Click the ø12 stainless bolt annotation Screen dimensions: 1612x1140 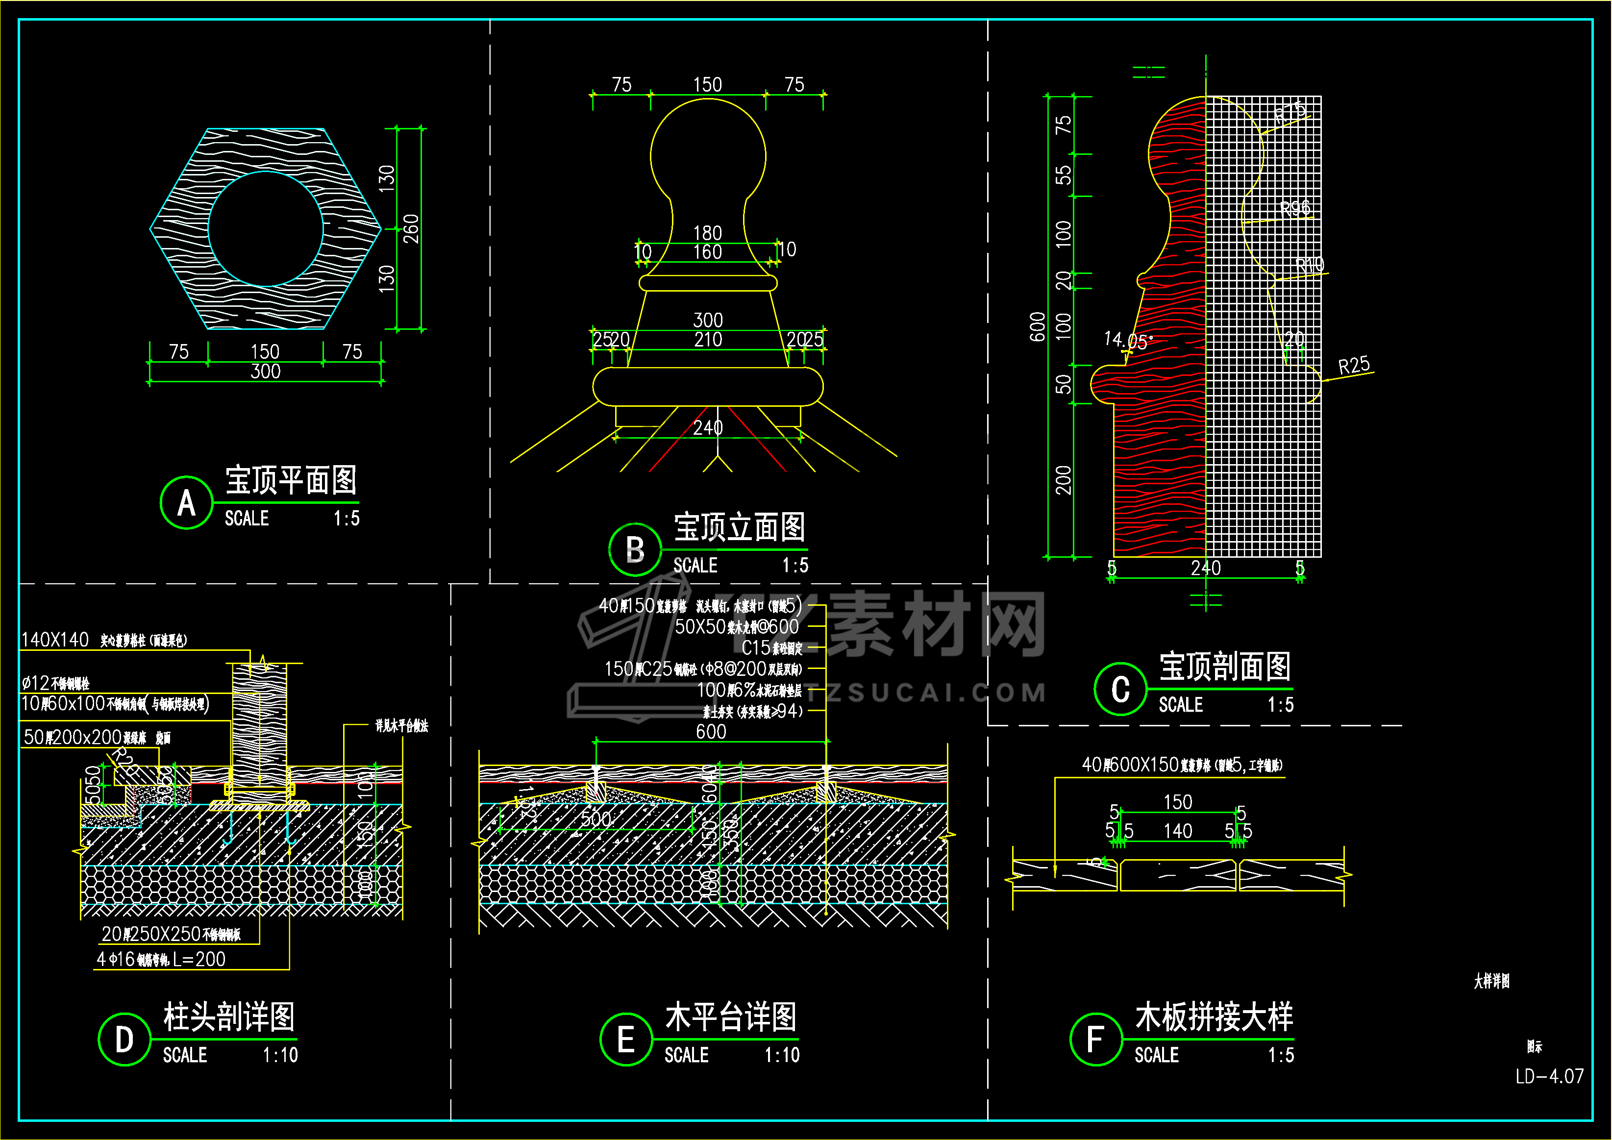(55, 683)
